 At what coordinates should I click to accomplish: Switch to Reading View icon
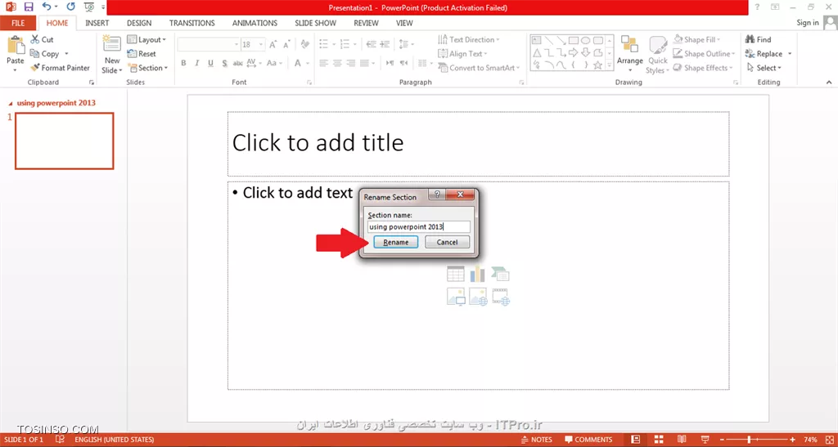click(682, 440)
